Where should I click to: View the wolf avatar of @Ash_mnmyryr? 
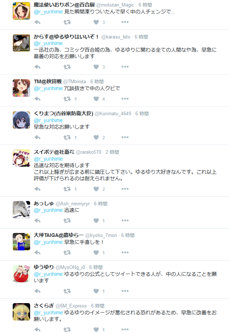tap(21, 210)
